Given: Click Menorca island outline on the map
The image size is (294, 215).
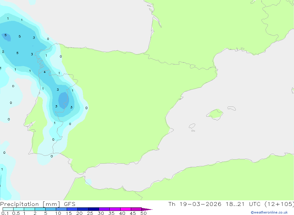Looking at the screenshot, I should (232, 108).
